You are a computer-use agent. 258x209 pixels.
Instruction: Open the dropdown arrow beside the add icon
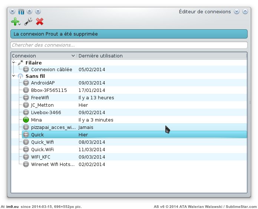[20, 24]
